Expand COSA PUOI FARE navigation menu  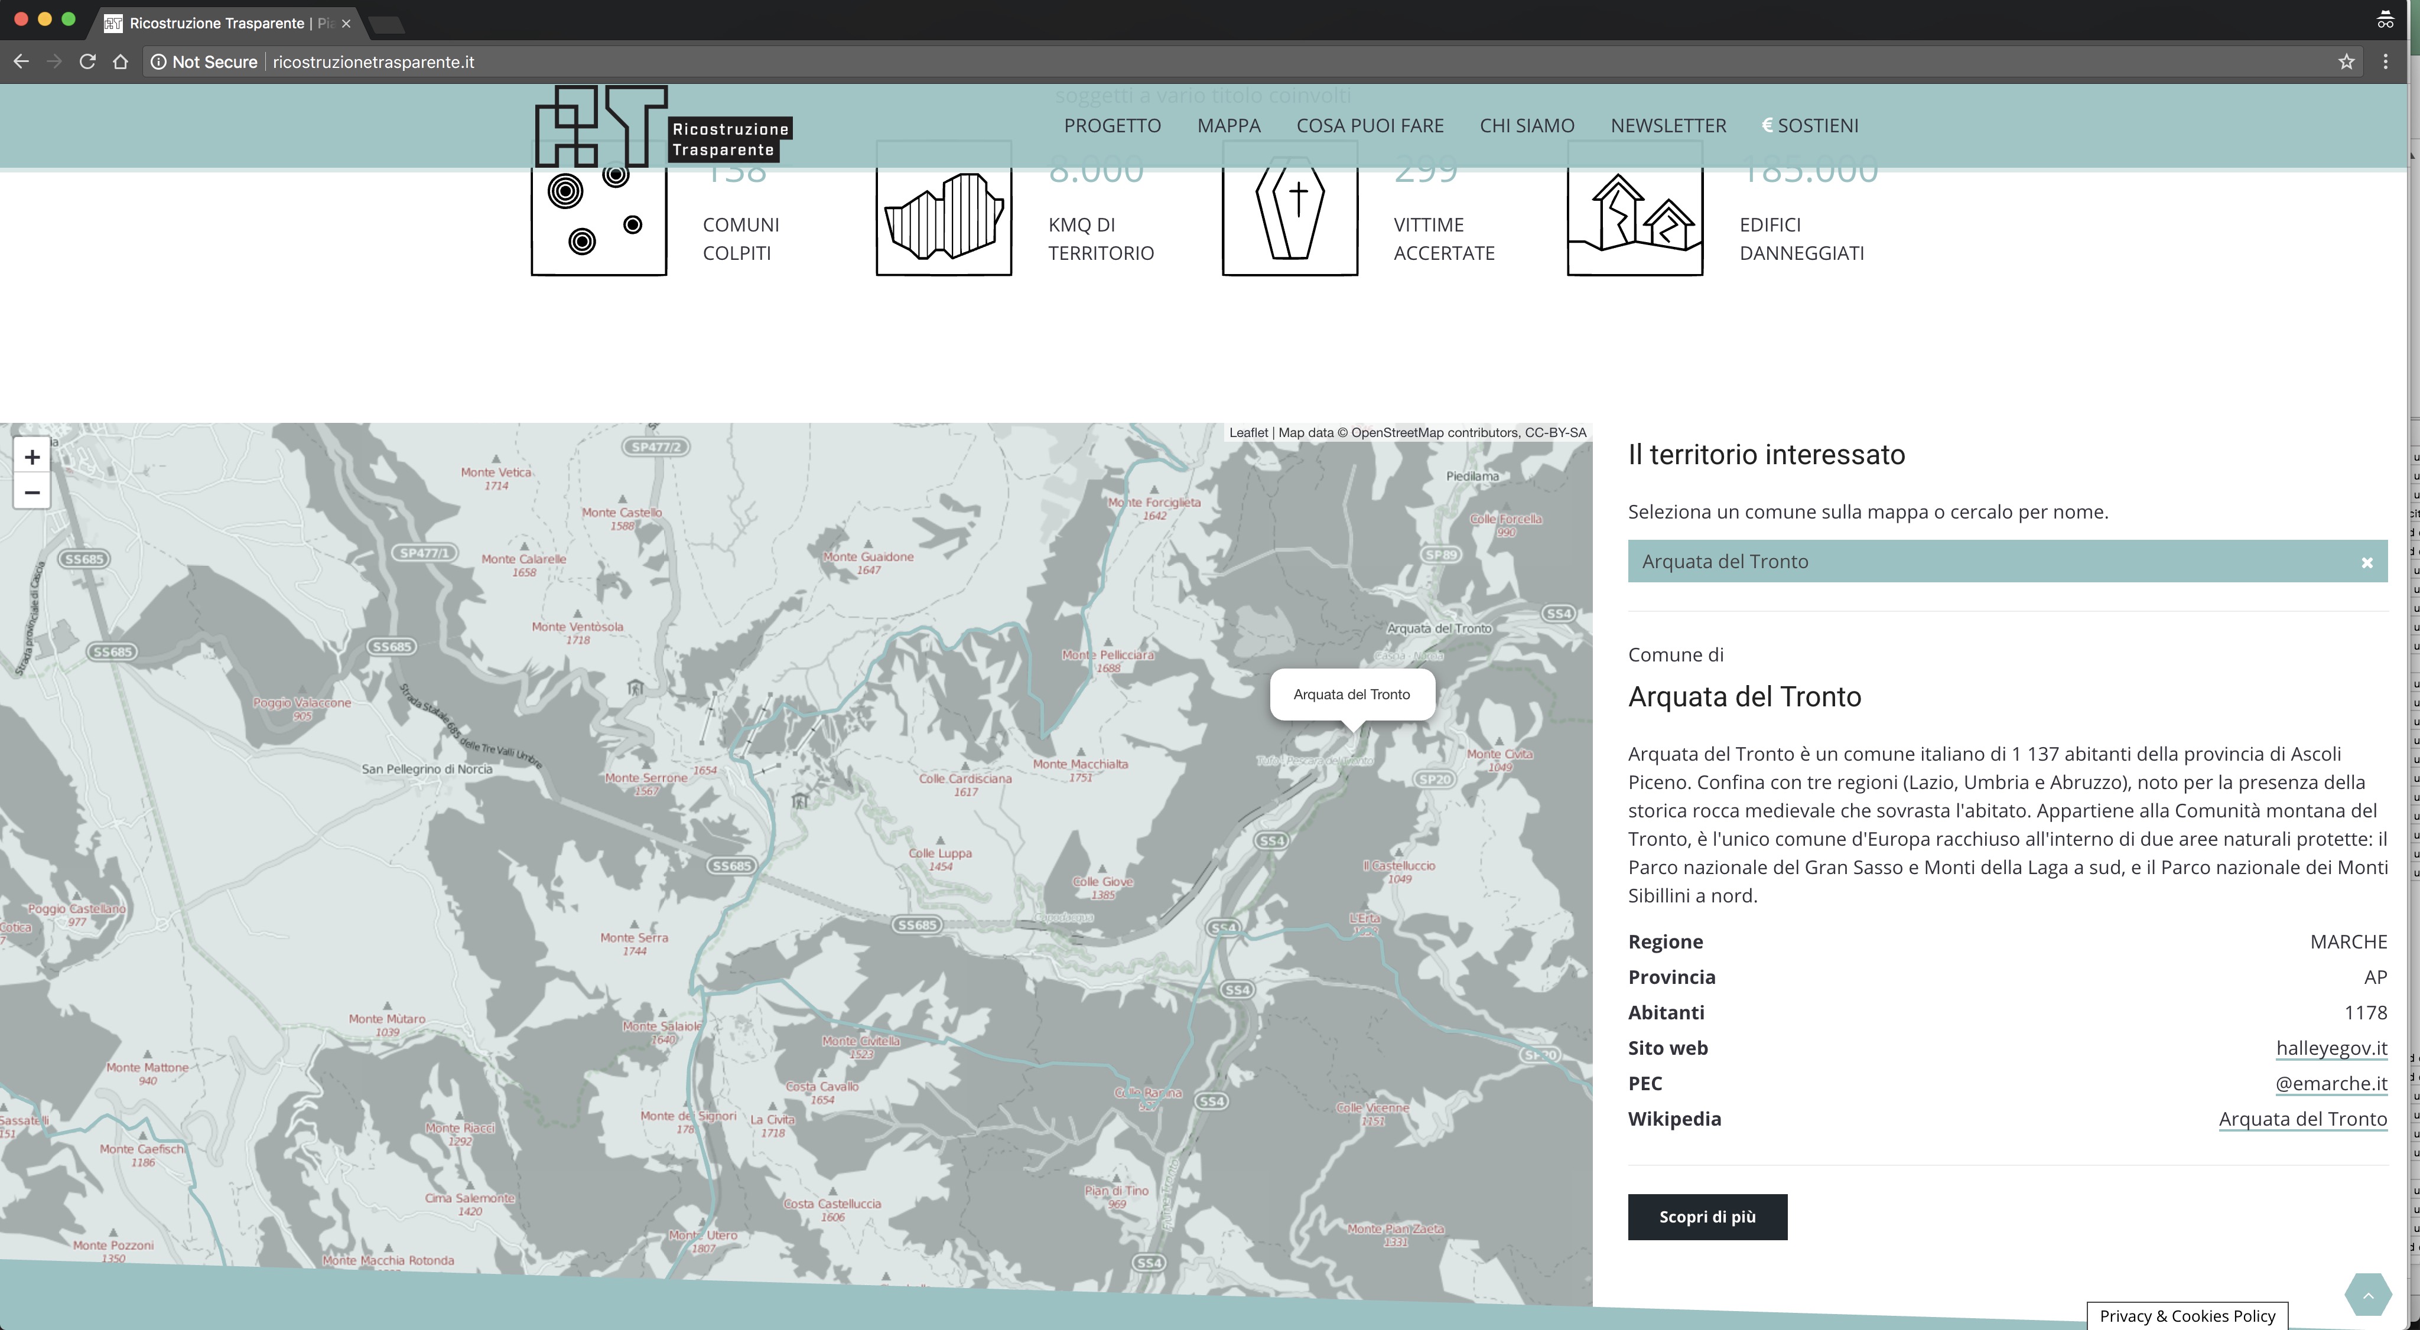pyautogui.click(x=1370, y=125)
